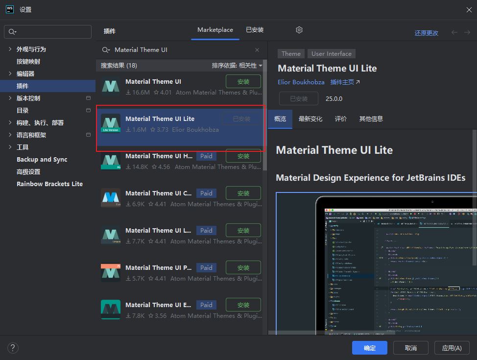Click the project-level icon beside 版本控制
Screen dimensions: 477x360
pos(88,98)
